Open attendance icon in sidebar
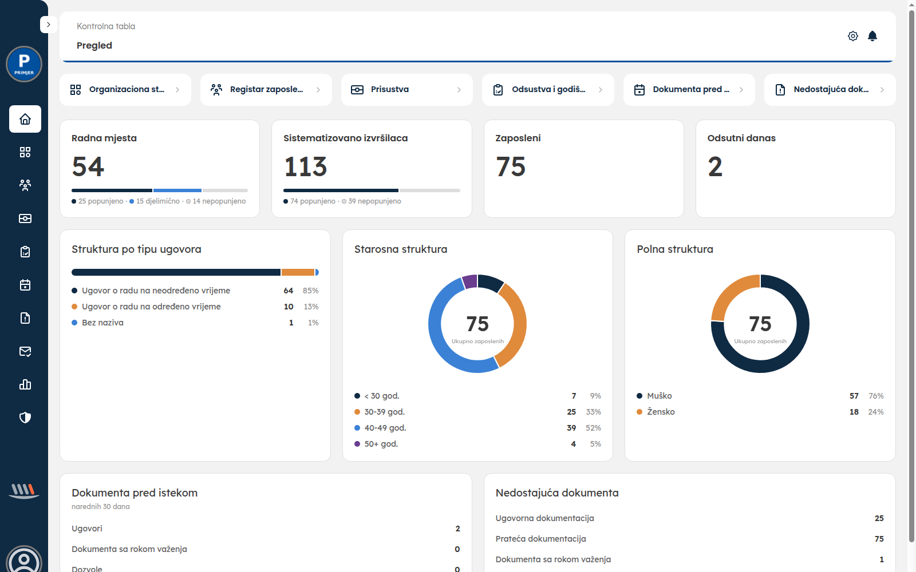Viewport: 916px width, 572px height. [x=25, y=219]
